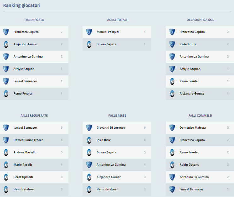This screenshot has height=197, width=234.
Task: Select Hans Hateboer in Palle recuperate
Action: 24,189
